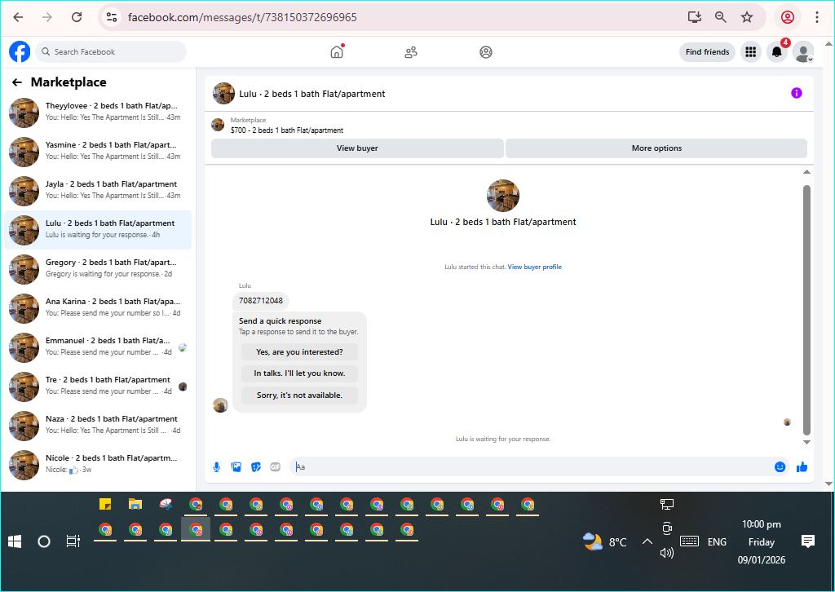Open conversation info purple icon

[x=796, y=93]
